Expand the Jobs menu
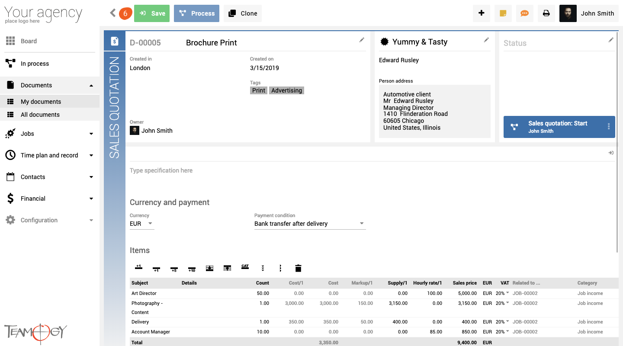 (x=50, y=134)
